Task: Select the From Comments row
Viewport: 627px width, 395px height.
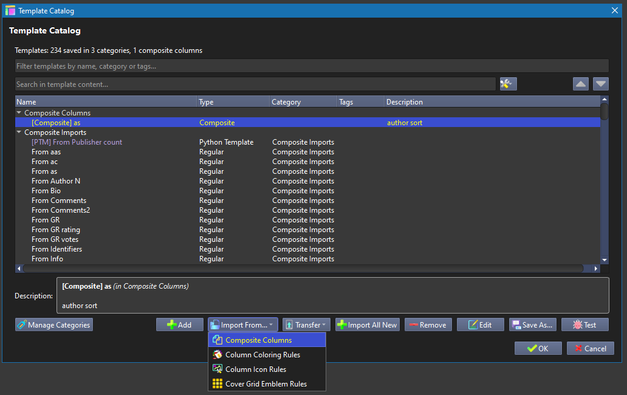Action: click(x=307, y=201)
